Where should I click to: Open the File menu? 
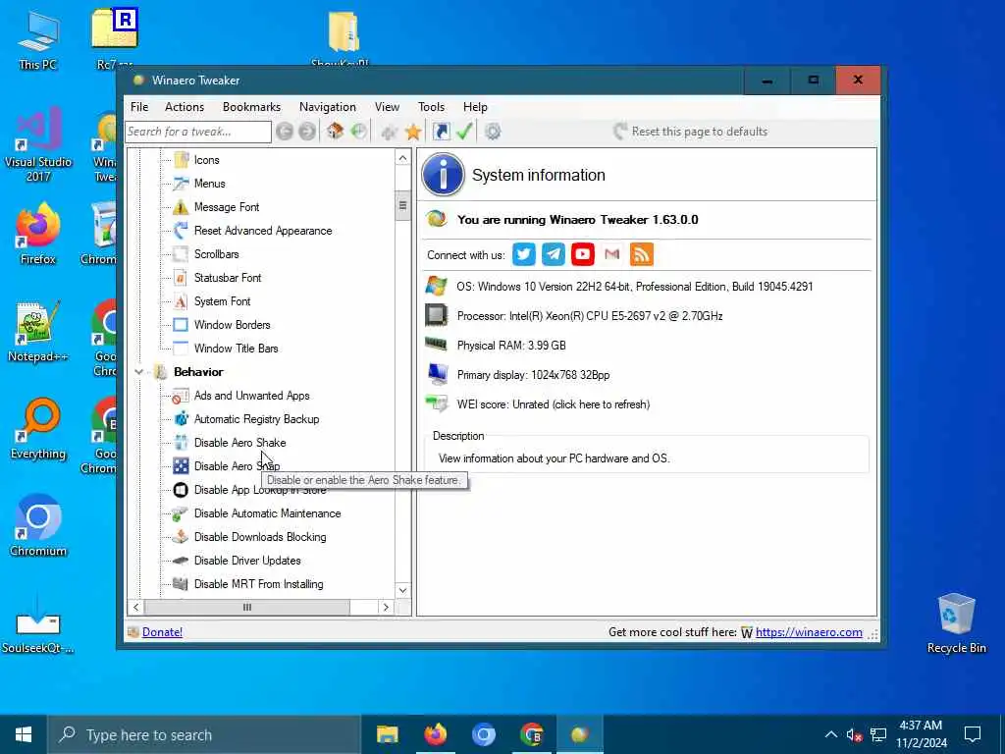pyautogui.click(x=139, y=107)
